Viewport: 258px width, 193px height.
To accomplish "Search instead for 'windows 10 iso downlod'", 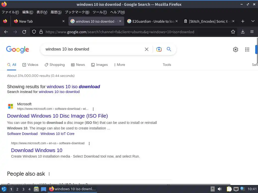I will click(x=59, y=92).
